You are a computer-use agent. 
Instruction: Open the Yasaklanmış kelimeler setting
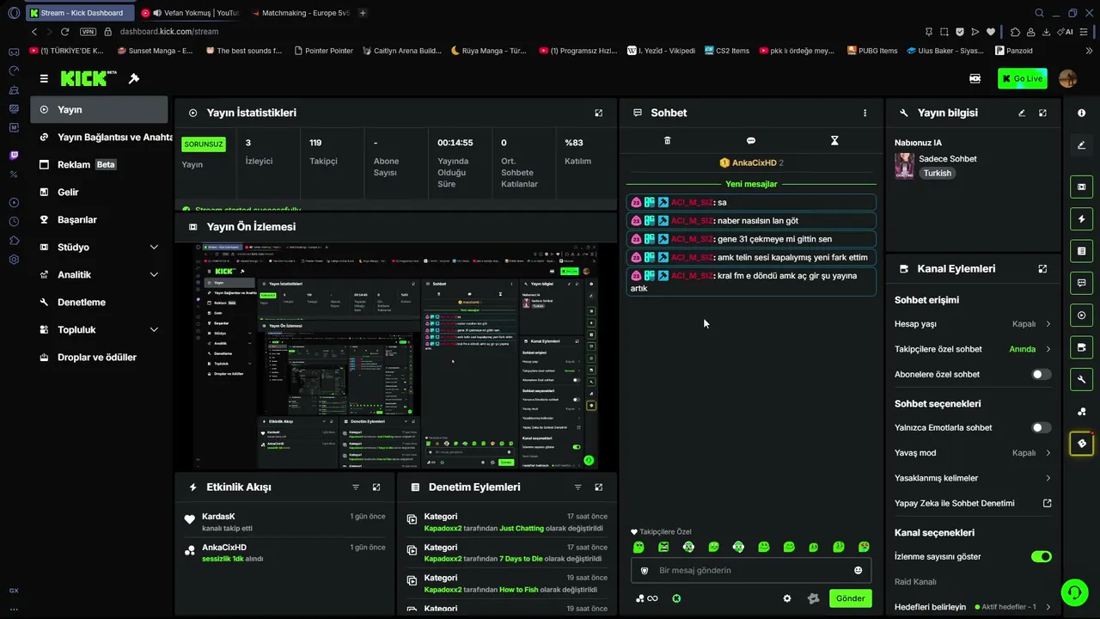click(x=972, y=478)
